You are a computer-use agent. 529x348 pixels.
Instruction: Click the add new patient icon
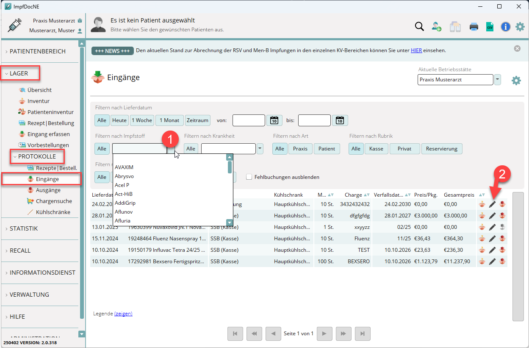pos(437,27)
